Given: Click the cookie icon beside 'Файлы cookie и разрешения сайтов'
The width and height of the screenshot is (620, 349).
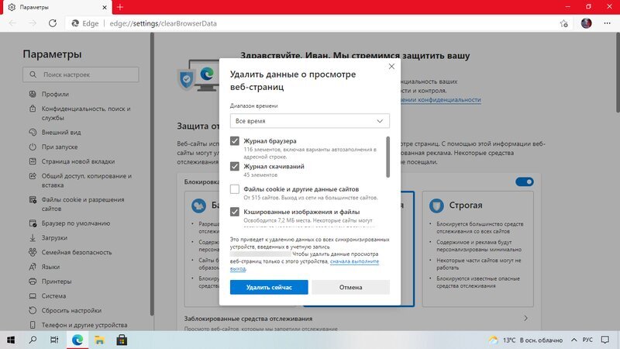Looking at the screenshot, I should click(x=33, y=200).
